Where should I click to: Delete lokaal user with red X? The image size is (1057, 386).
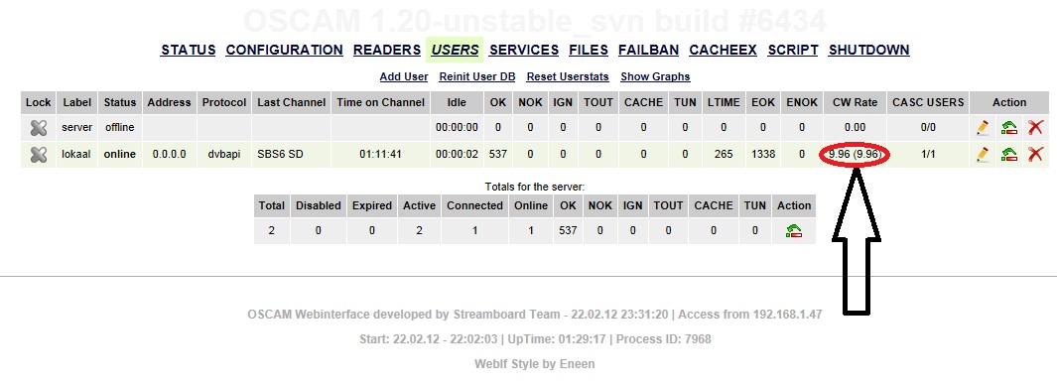coord(1035,154)
